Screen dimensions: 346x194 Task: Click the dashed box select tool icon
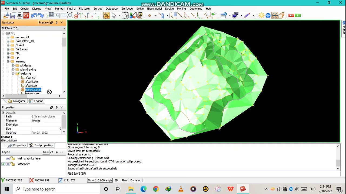(x=125, y=15)
